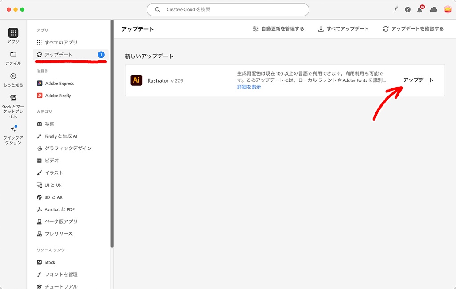Focus the Creative Cloud を検索 search field
The image size is (456, 289).
pyautogui.click(x=228, y=10)
